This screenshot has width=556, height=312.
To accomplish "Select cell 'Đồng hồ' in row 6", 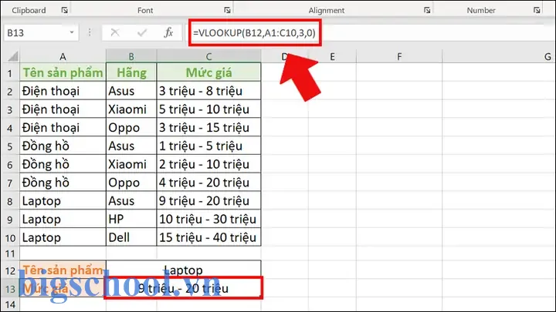I will coord(63,164).
